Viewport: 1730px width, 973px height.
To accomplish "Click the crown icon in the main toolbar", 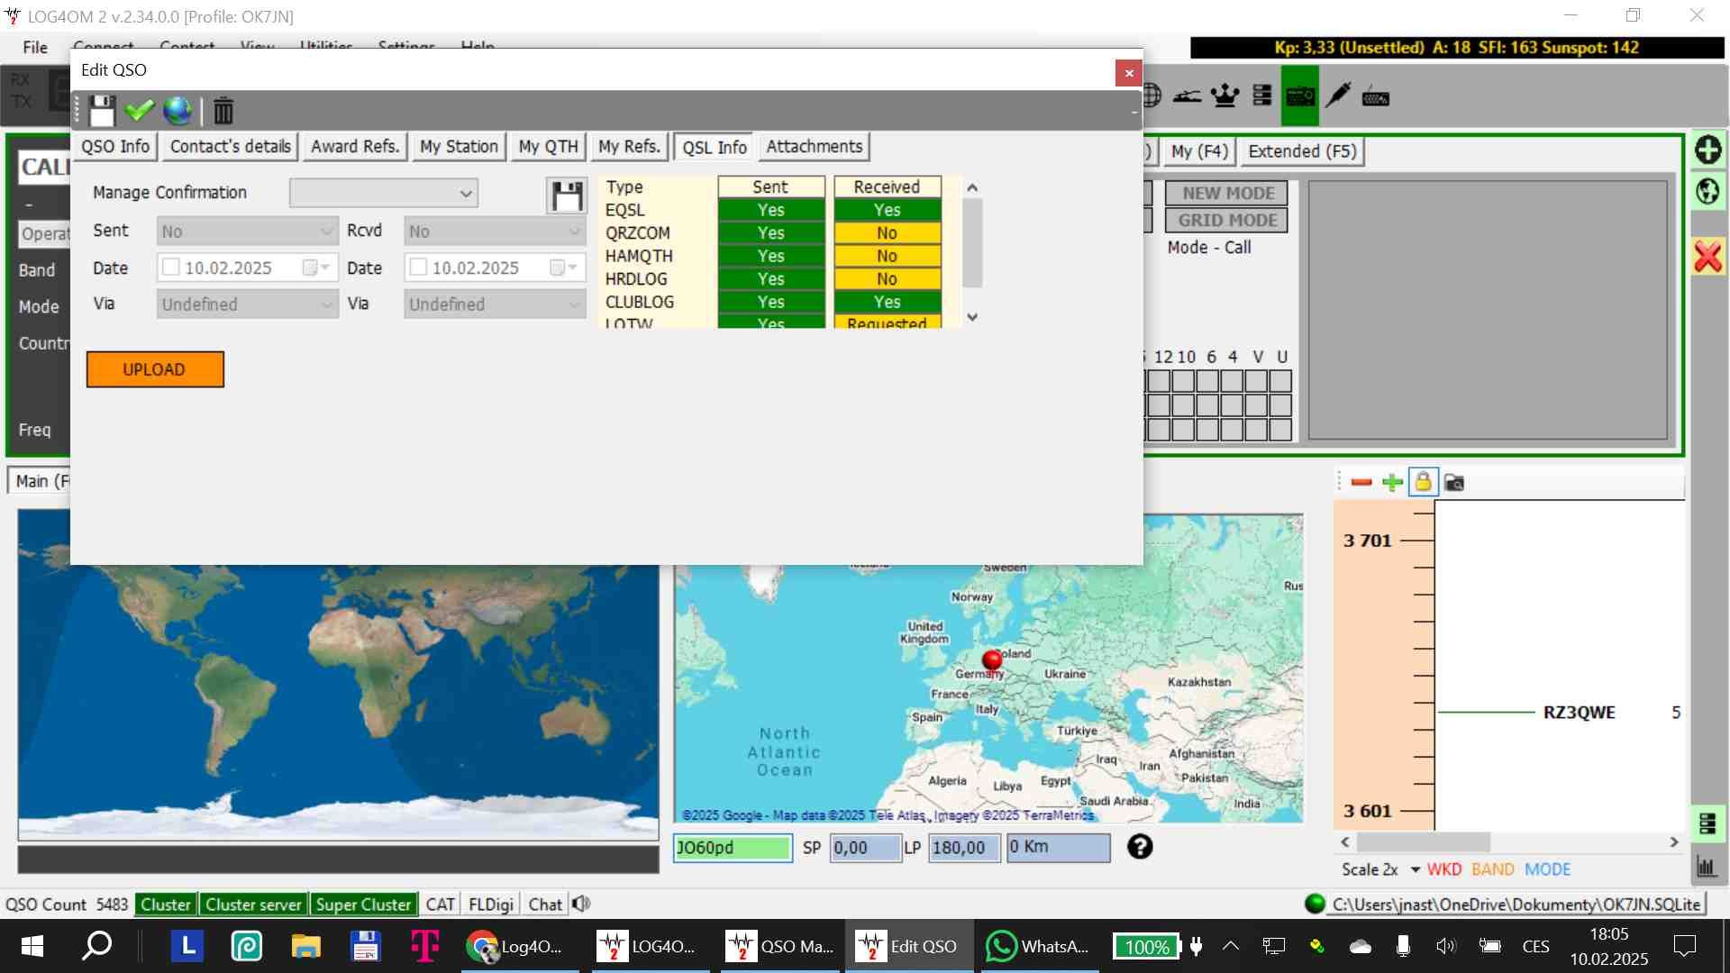I will tap(1225, 95).
